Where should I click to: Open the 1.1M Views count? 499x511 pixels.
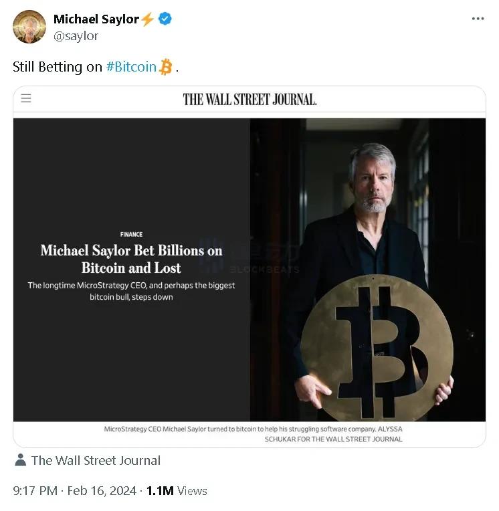pos(177,490)
